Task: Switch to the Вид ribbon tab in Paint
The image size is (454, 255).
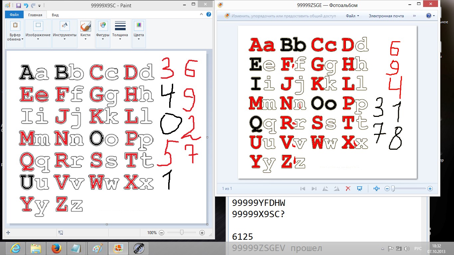Action: 55,15
